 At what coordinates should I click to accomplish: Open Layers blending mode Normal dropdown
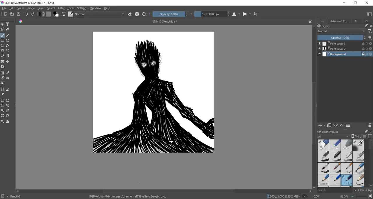pyautogui.click(x=341, y=31)
